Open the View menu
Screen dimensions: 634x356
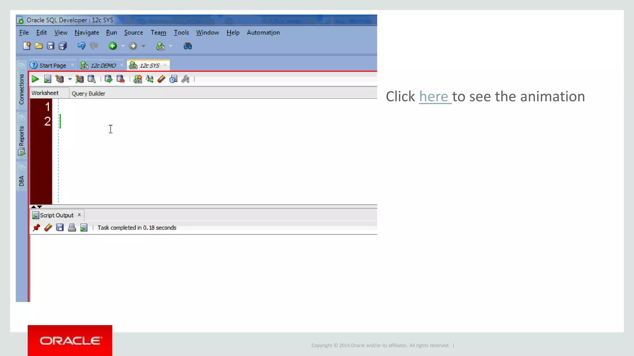pyautogui.click(x=61, y=33)
